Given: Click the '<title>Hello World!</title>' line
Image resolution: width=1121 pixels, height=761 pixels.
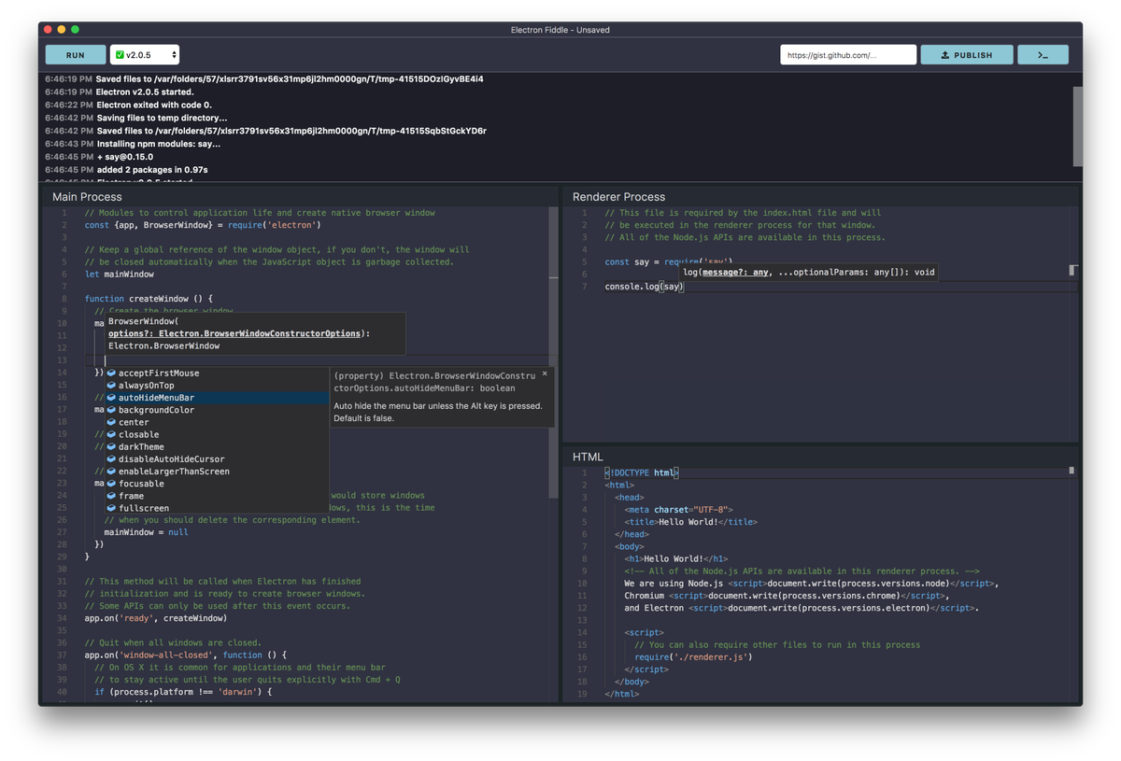Looking at the screenshot, I should [691, 522].
